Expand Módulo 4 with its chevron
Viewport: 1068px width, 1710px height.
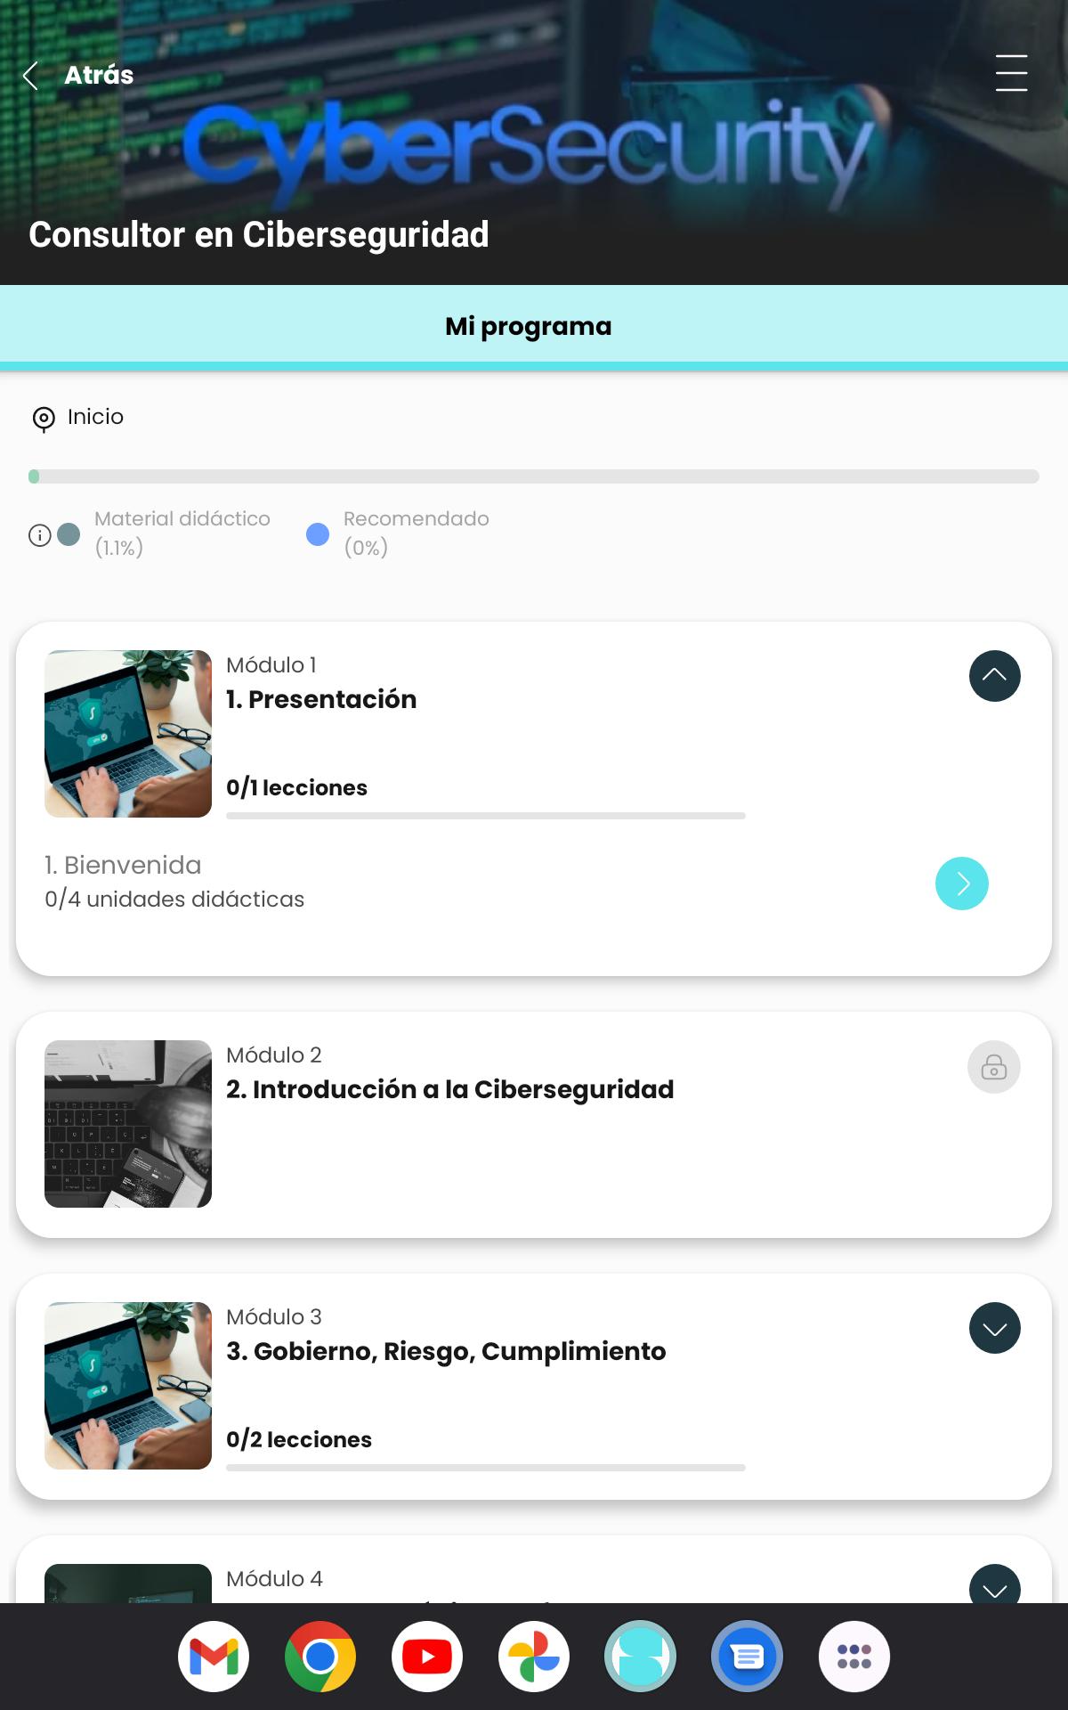995,1585
